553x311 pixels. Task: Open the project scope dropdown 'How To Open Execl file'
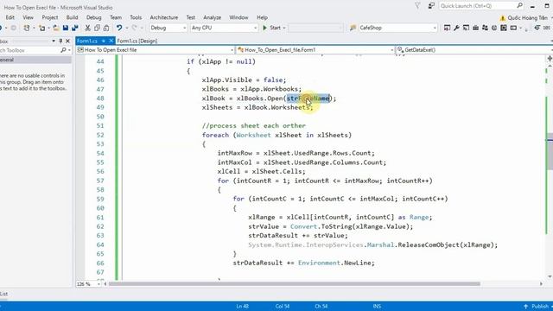[x=156, y=50]
